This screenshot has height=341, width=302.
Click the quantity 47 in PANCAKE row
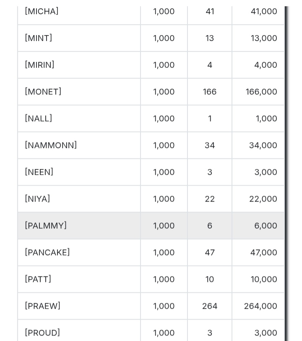click(210, 253)
